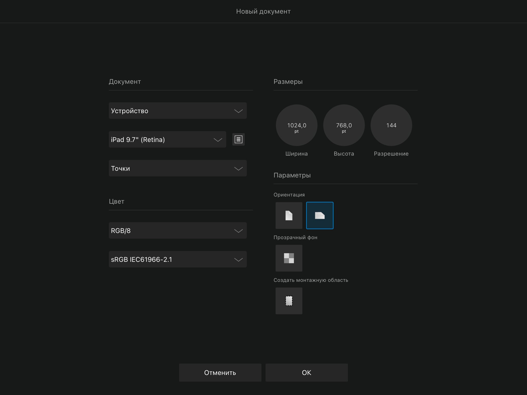Tap the Разрешение 144 dial
527x395 pixels.
pyautogui.click(x=391, y=125)
